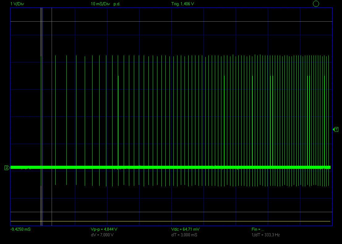Click the trigger level marker T
The image size is (342, 244).
336,130
